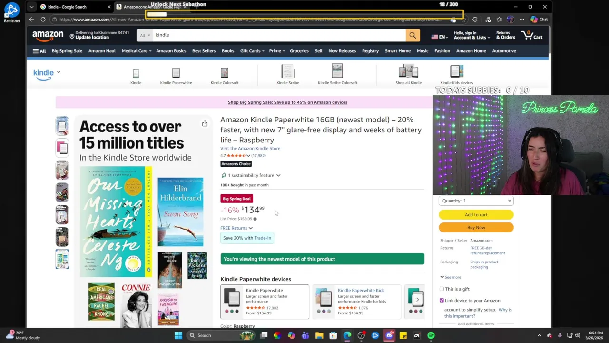Open the Prime dropdown menu

point(277,51)
